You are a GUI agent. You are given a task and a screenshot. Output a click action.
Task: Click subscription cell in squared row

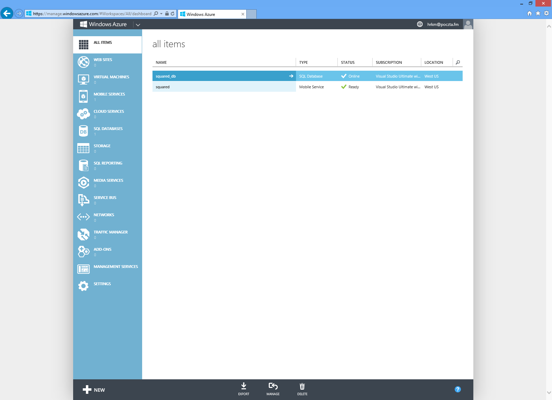click(398, 87)
